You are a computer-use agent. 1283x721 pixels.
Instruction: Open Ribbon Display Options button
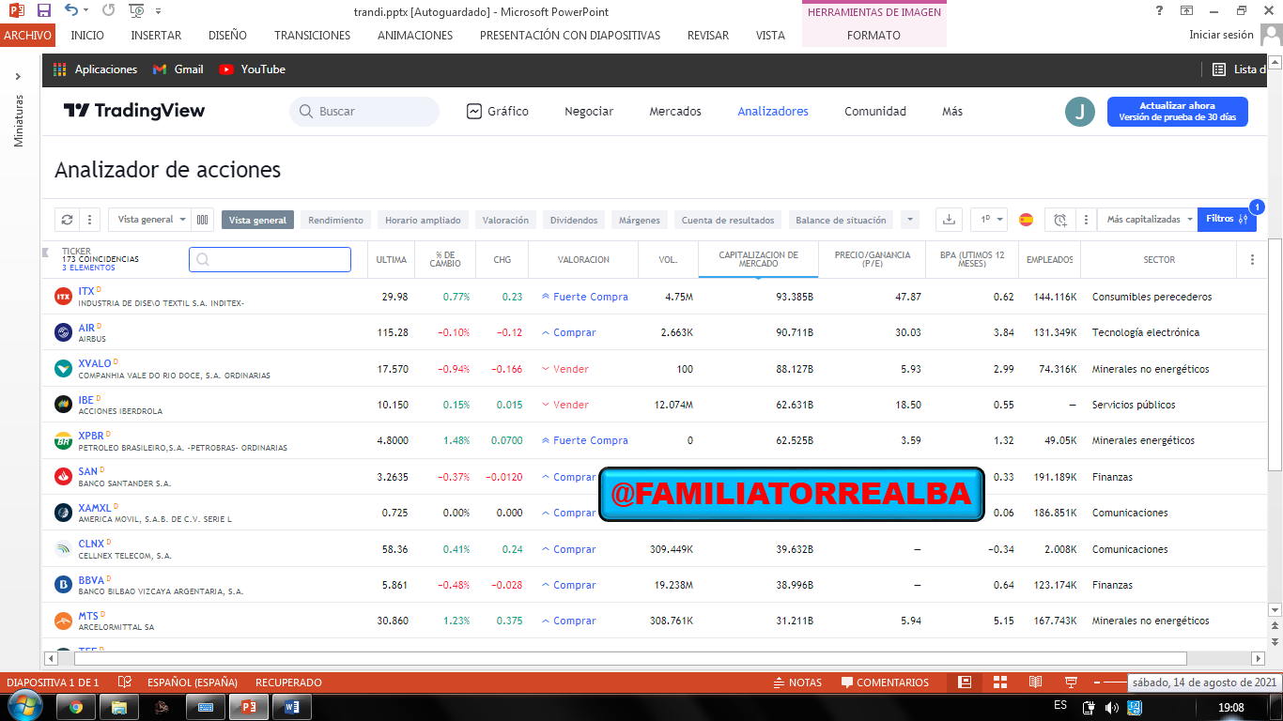click(x=1187, y=11)
